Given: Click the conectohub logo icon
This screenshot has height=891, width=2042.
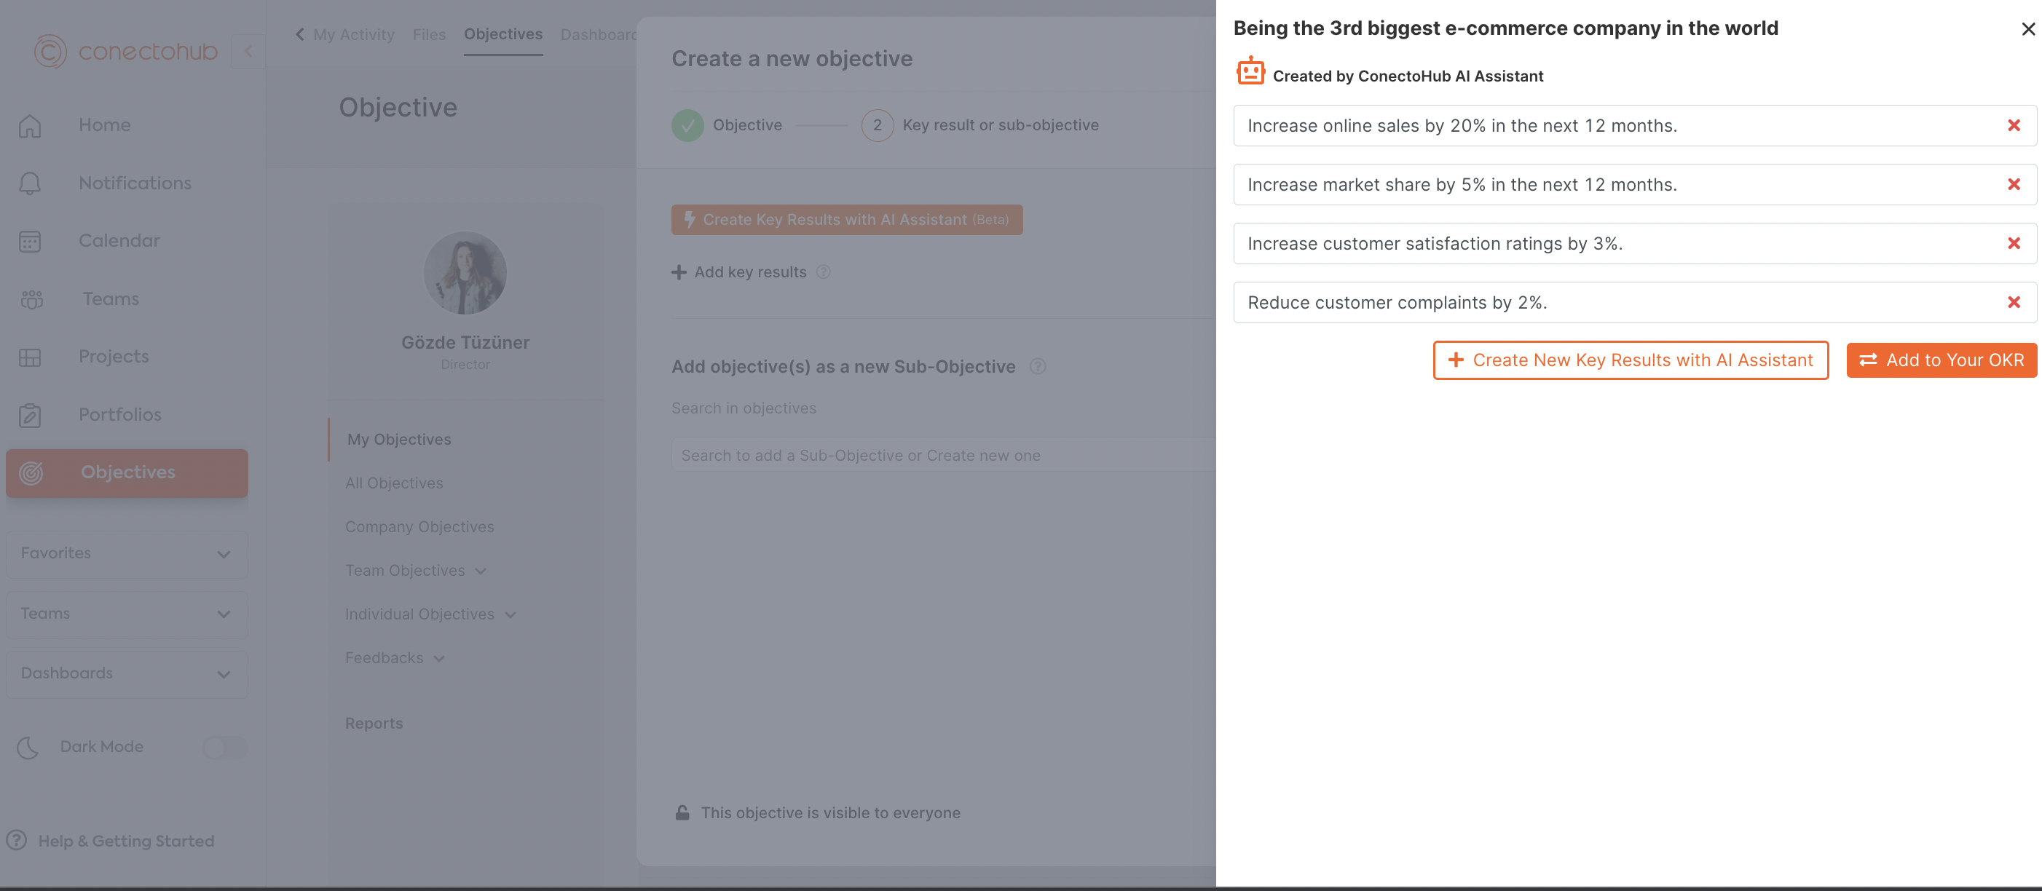Looking at the screenshot, I should pyautogui.click(x=50, y=52).
